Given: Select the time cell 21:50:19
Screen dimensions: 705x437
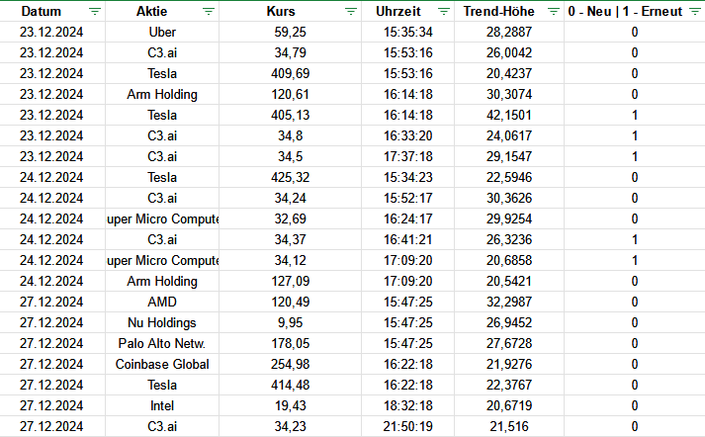Looking at the screenshot, I should (408, 426).
